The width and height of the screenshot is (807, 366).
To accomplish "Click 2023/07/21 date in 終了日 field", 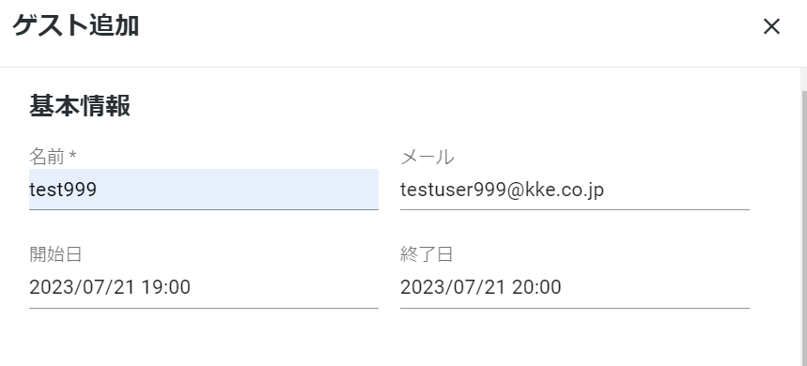I will [454, 287].
